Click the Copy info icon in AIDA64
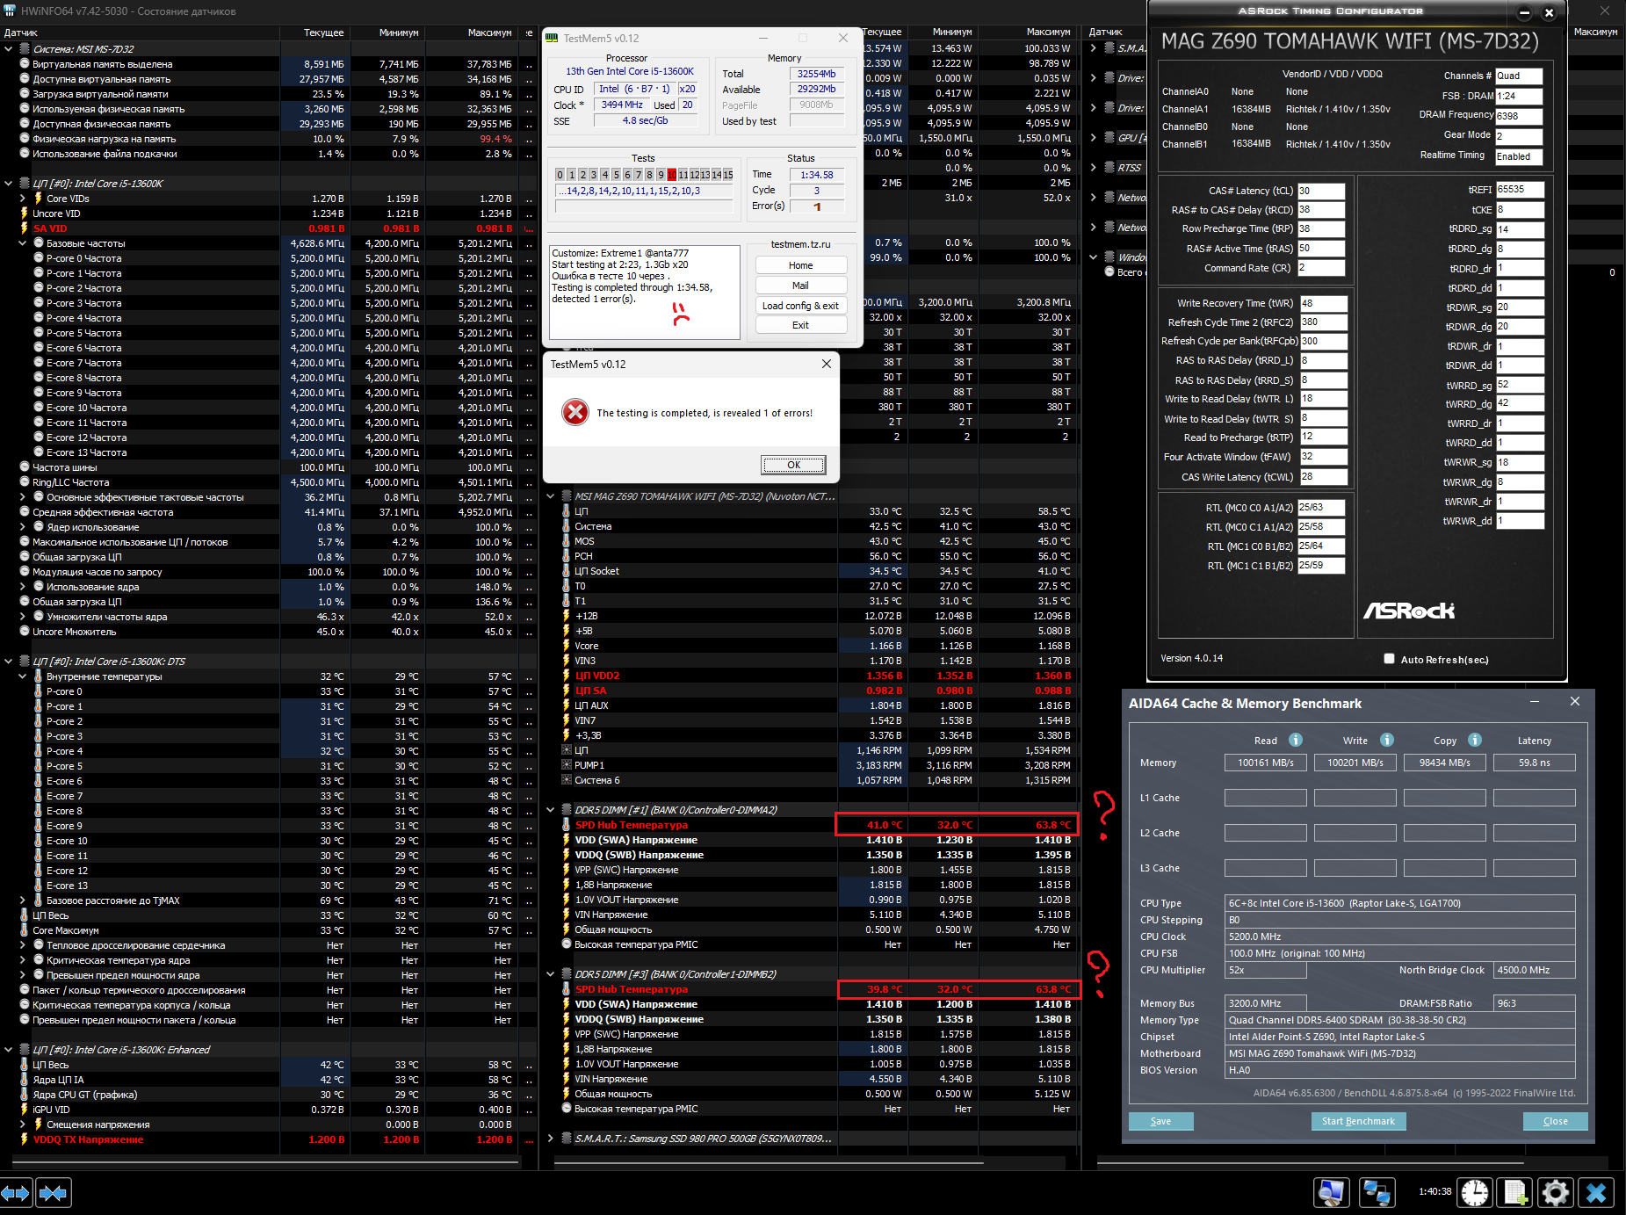This screenshot has width=1626, height=1215. click(1475, 740)
